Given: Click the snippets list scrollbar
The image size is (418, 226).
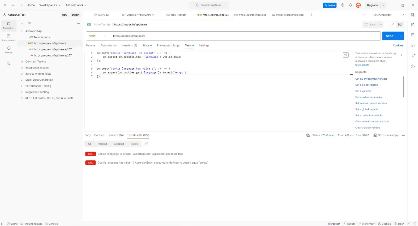Looking at the screenshot, I should pyautogui.click(x=404, y=87).
